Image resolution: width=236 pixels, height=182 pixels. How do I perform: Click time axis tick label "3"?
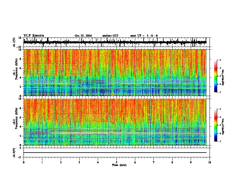coord(79,162)
